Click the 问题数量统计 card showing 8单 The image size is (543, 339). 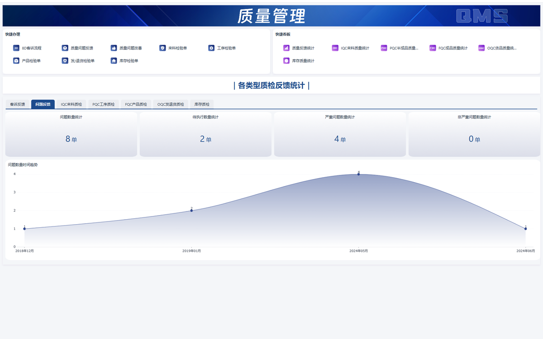[x=71, y=135]
